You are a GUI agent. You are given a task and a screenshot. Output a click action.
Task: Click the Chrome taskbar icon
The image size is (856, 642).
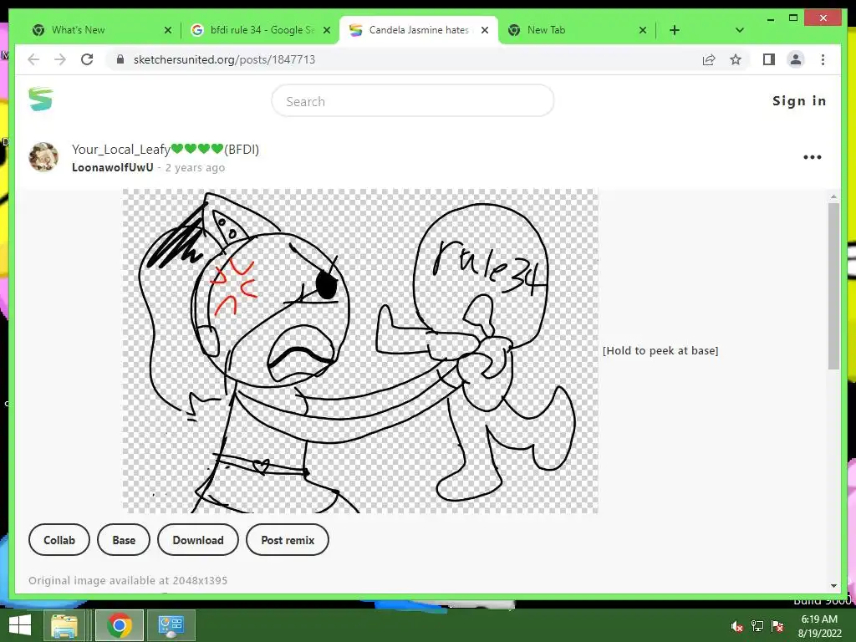[x=119, y=625]
